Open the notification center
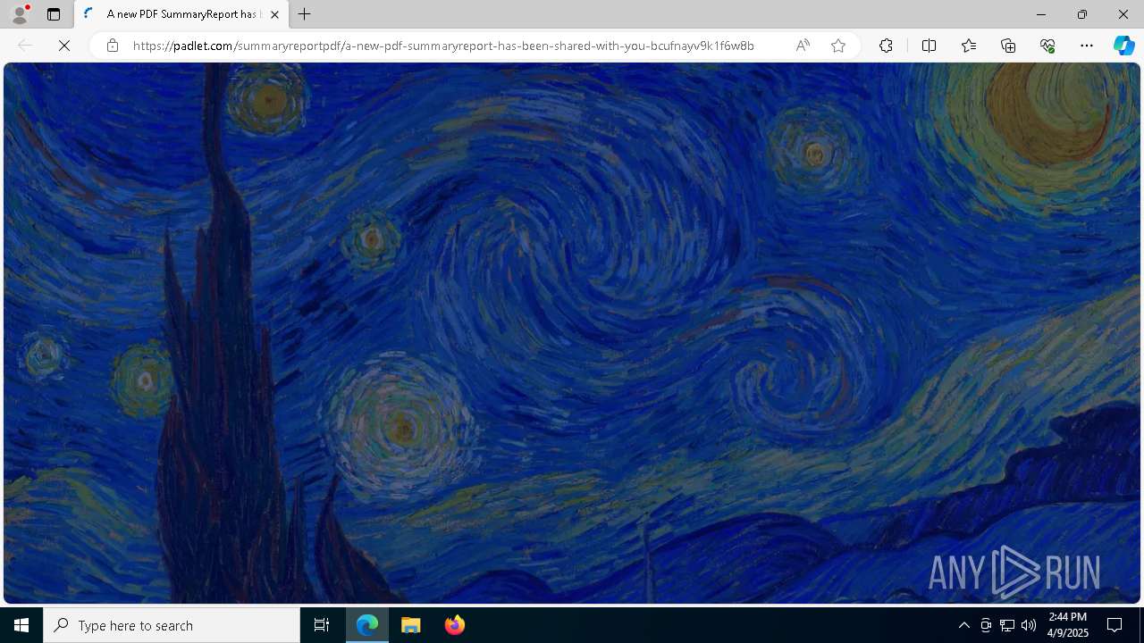 pos(1115,625)
